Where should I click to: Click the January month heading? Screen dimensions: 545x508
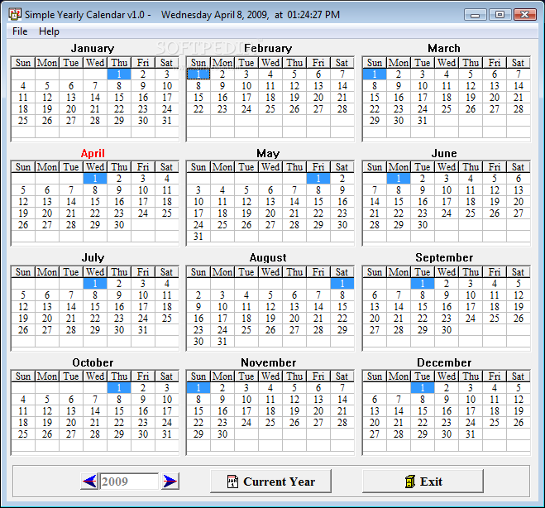coord(93,48)
